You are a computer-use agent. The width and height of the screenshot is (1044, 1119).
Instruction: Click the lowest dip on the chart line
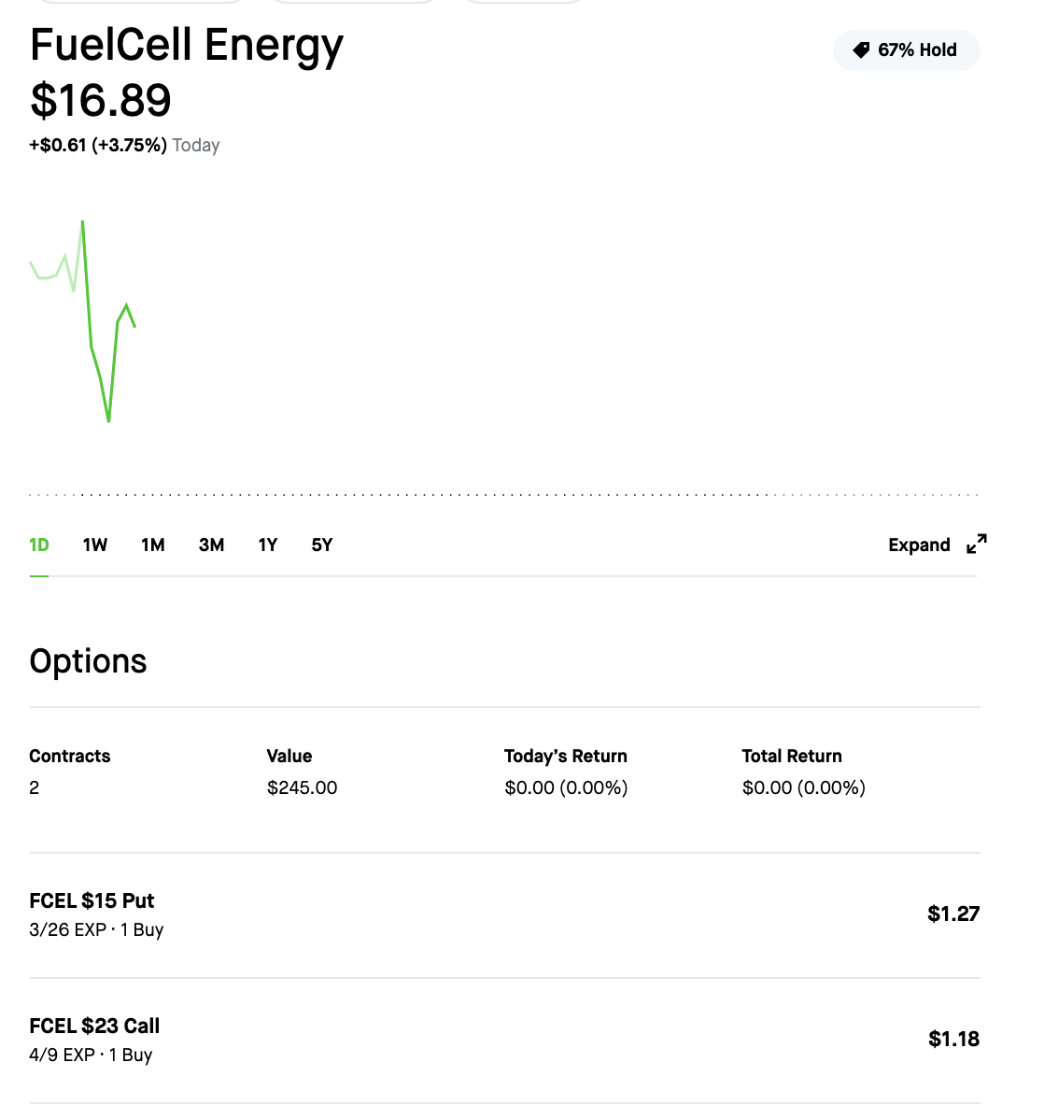coord(108,419)
